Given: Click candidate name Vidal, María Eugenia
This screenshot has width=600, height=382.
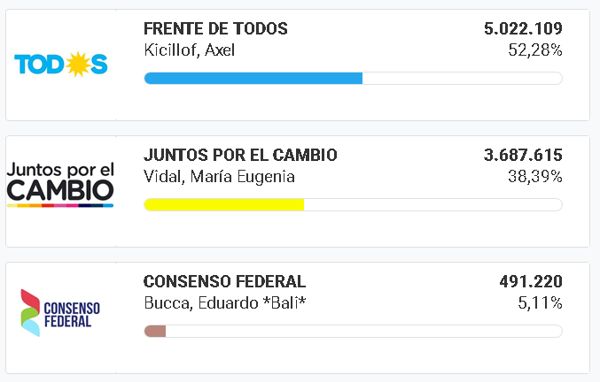Looking at the screenshot, I should (219, 176).
